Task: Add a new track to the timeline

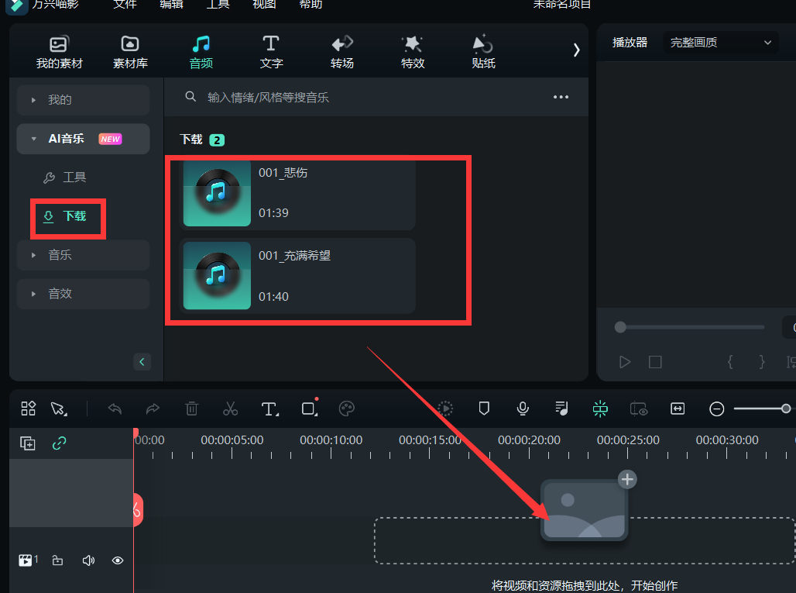Action: tap(27, 443)
